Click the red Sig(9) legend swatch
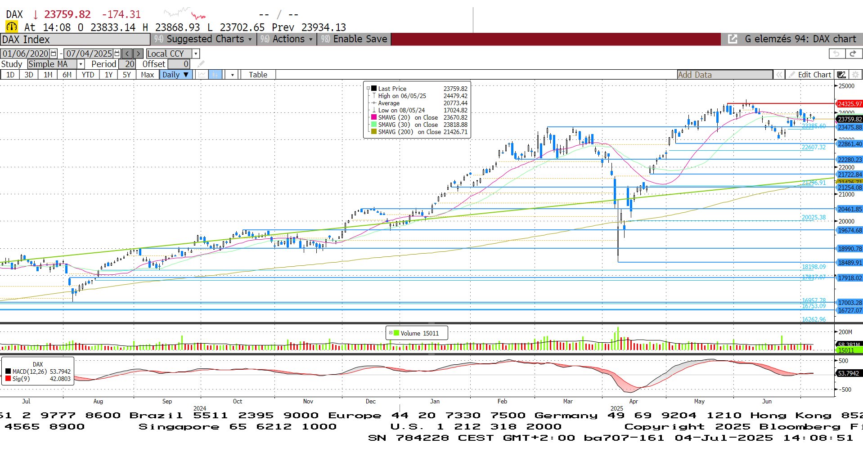Screen dimensions: 863x461 tap(8, 379)
